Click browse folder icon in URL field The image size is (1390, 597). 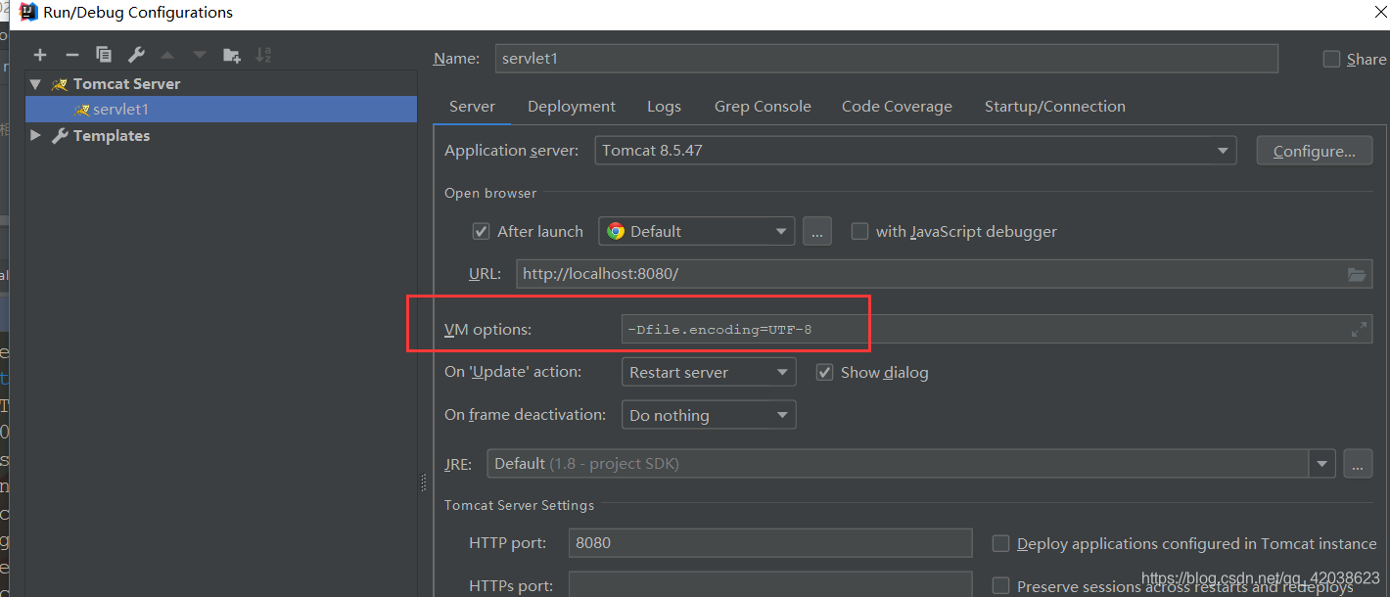1357,274
